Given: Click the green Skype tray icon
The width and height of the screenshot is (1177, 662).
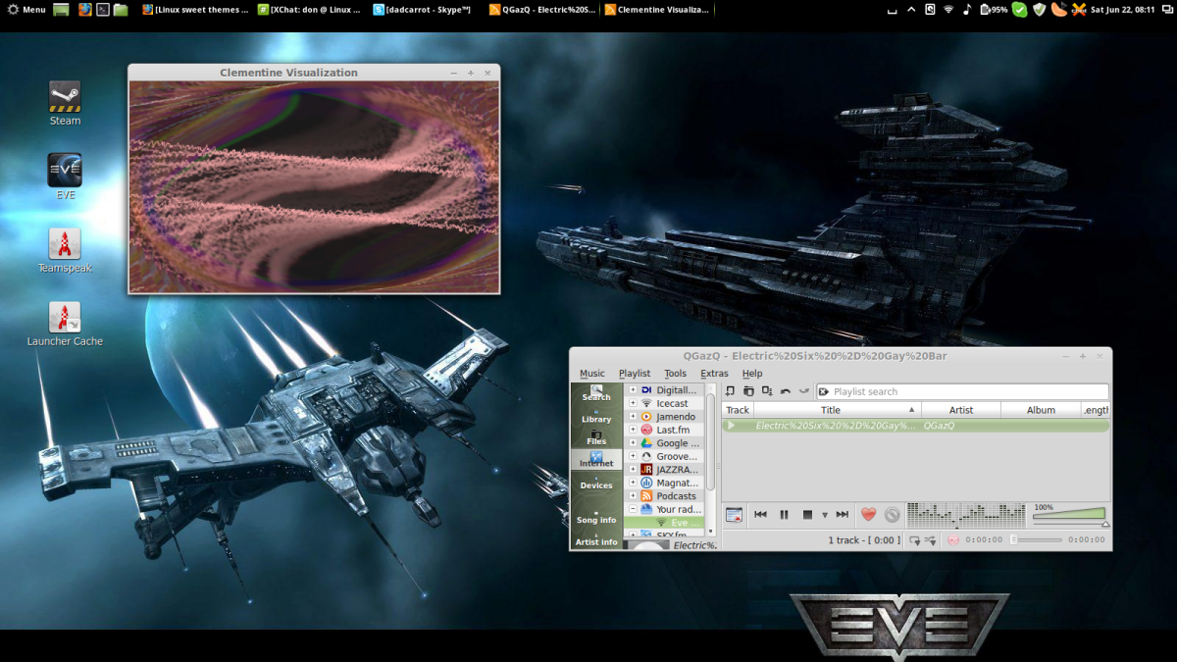Looking at the screenshot, I should [1020, 9].
